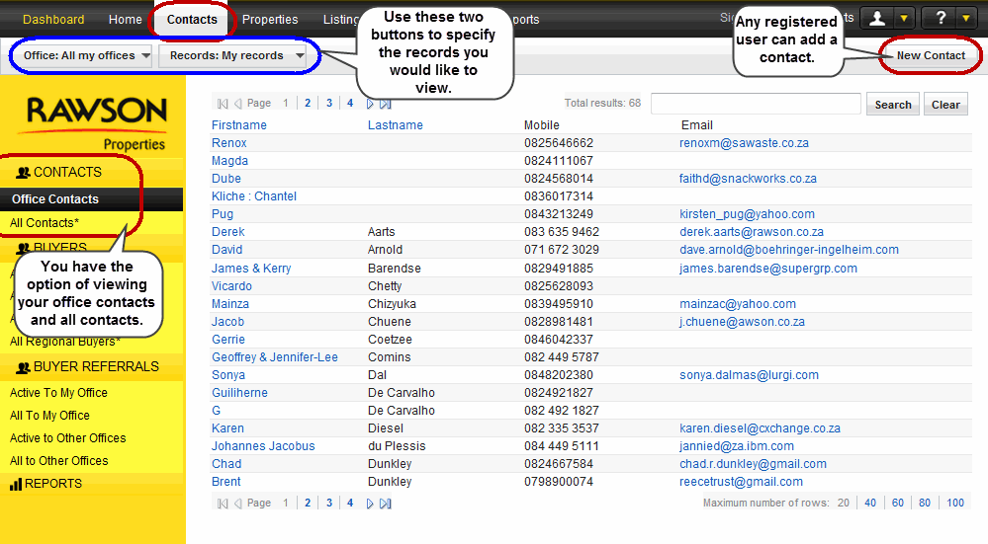Go to next page using top arrow
The height and width of the screenshot is (544, 988).
370,104
